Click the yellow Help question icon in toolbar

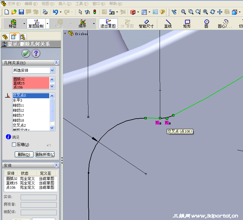click(162, 12)
